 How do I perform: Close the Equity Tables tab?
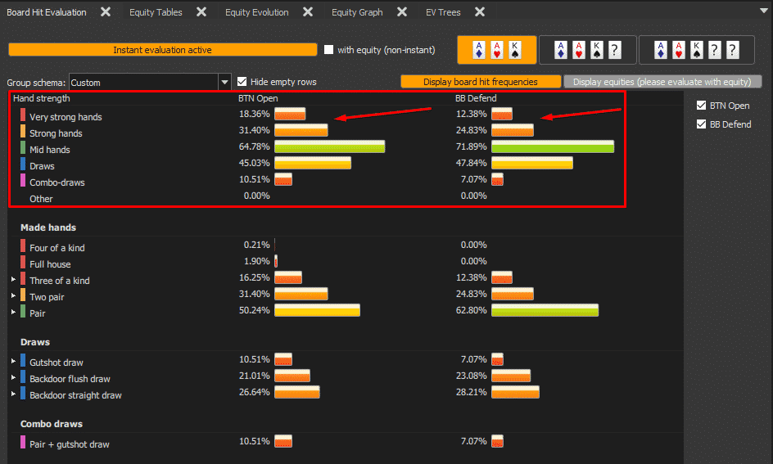[x=201, y=11]
